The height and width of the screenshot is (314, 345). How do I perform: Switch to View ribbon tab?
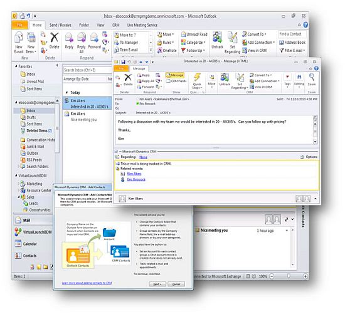click(100, 25)
